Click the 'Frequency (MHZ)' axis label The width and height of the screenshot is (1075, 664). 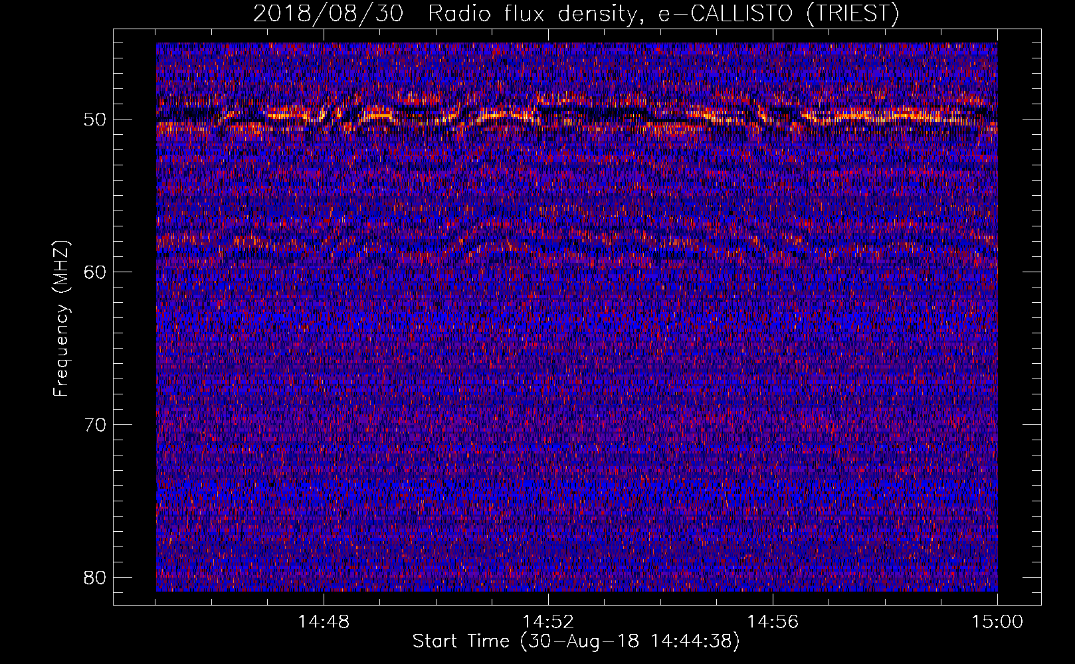point(60,319)
